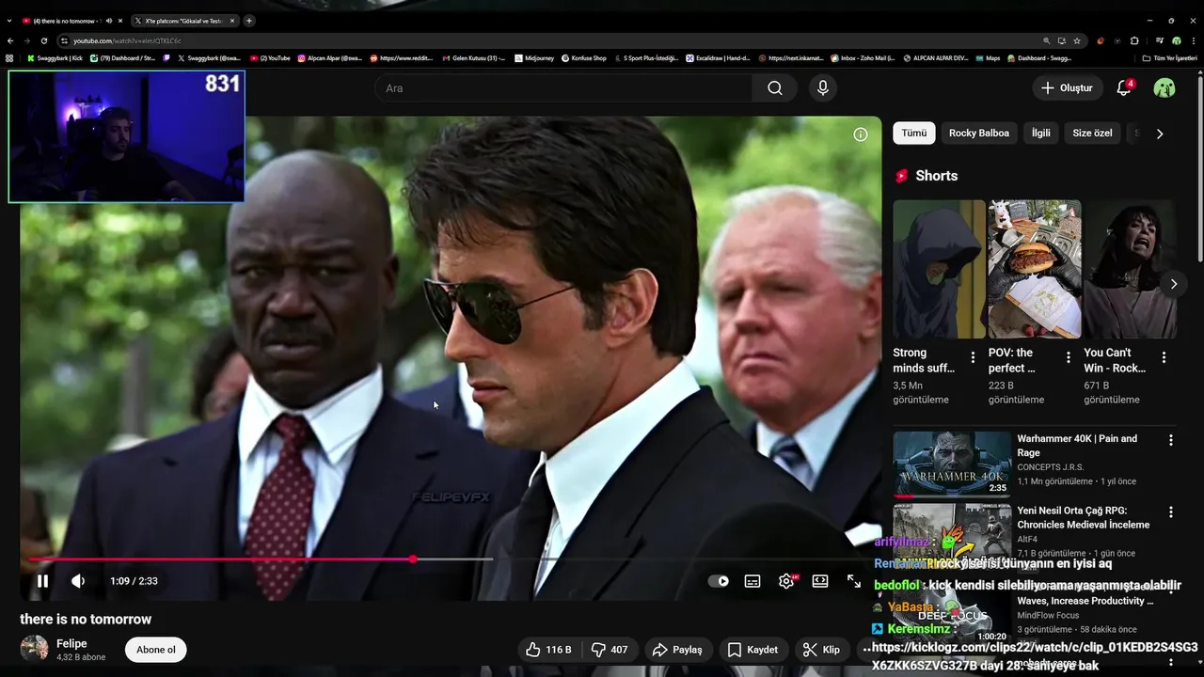This screenshot has width=1204, height=677.
Task: Enter fullscreen mode on the video player
Action: coord(854,581)
